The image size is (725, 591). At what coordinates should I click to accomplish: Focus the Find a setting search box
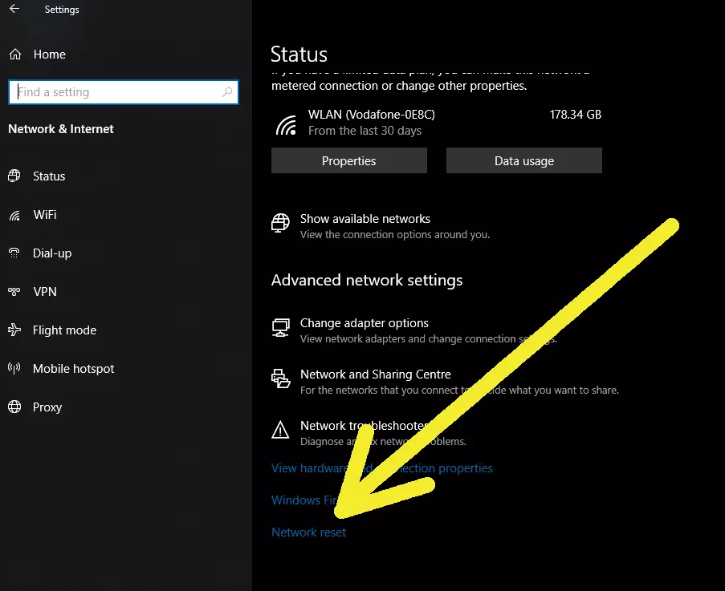click(x=124, y=92)
